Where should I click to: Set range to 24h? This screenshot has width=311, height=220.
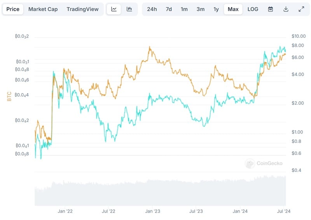[x=152, y=9]
